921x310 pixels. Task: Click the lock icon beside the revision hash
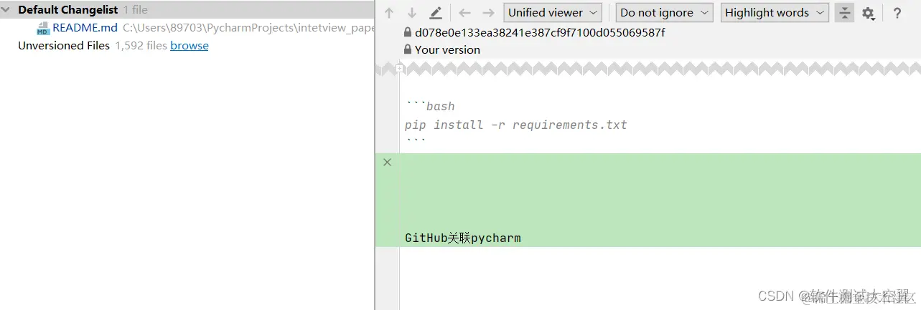tap(408, 33)
